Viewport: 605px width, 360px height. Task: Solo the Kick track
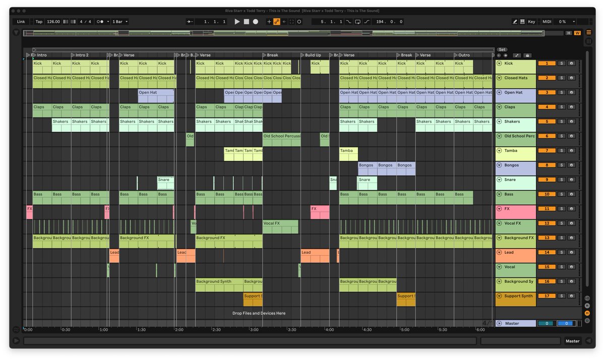tap(561, 63)
